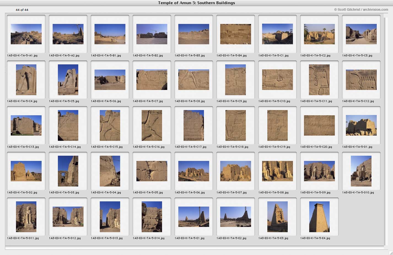
Task: Click thumbnail 1A3-EG-K-TA-5-C18.jpg
Action: [x=236, y=125]
